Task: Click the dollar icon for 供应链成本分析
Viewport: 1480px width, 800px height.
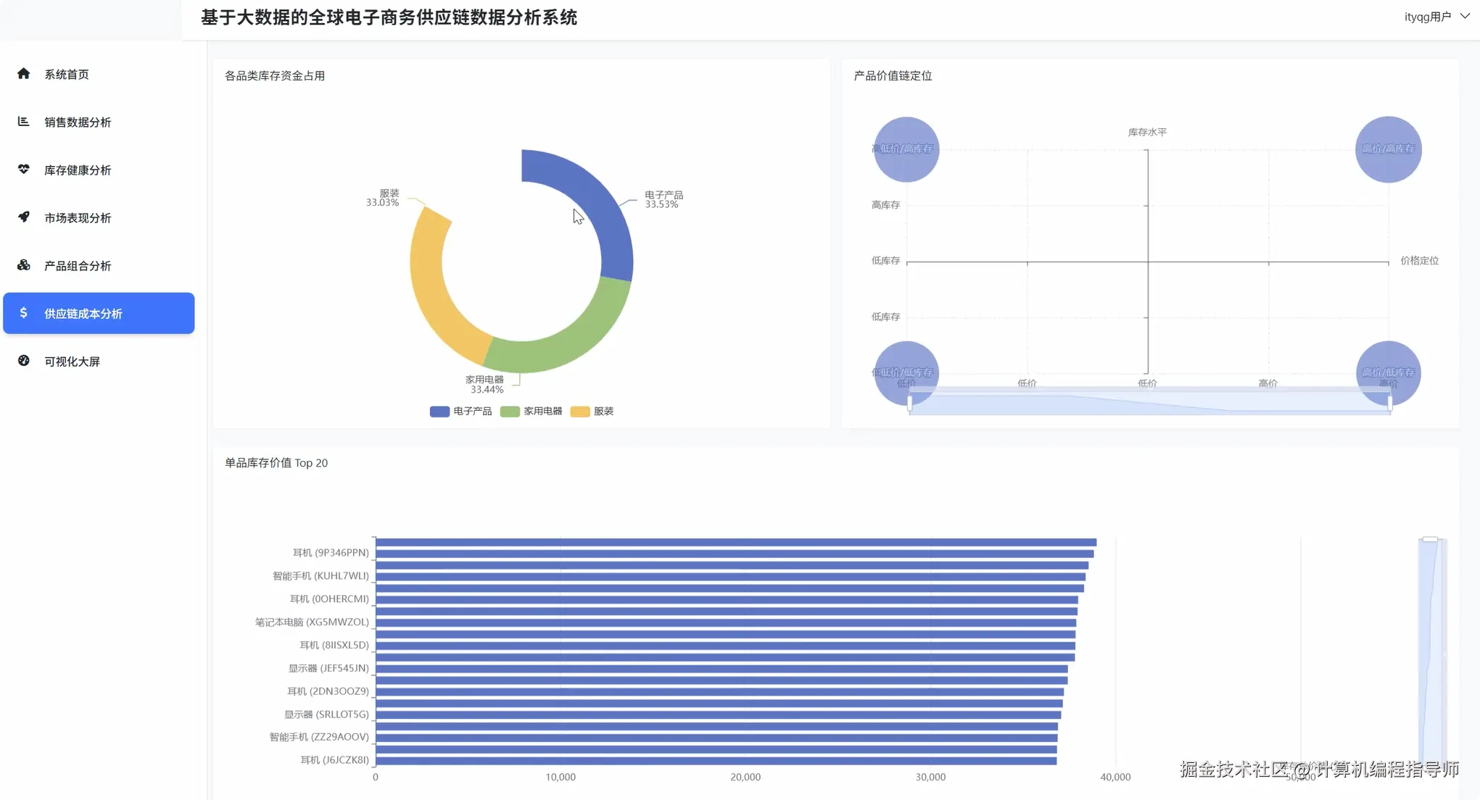Action: 24,312
